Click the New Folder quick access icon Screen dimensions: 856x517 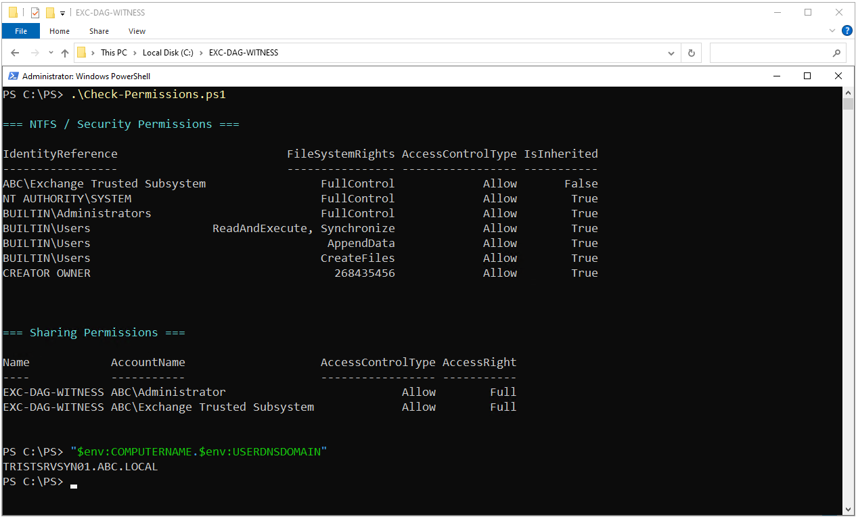[50, 12]
